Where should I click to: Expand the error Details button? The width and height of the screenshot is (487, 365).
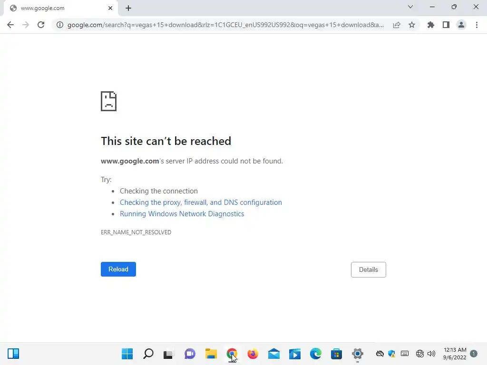point(369,270)
